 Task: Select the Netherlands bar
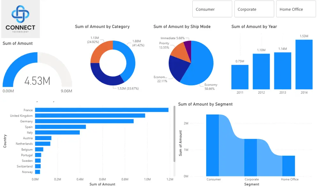click(x=43, y=144)
